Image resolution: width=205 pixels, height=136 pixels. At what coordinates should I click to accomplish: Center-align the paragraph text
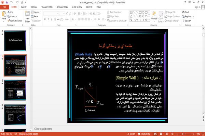coord(82,19)
